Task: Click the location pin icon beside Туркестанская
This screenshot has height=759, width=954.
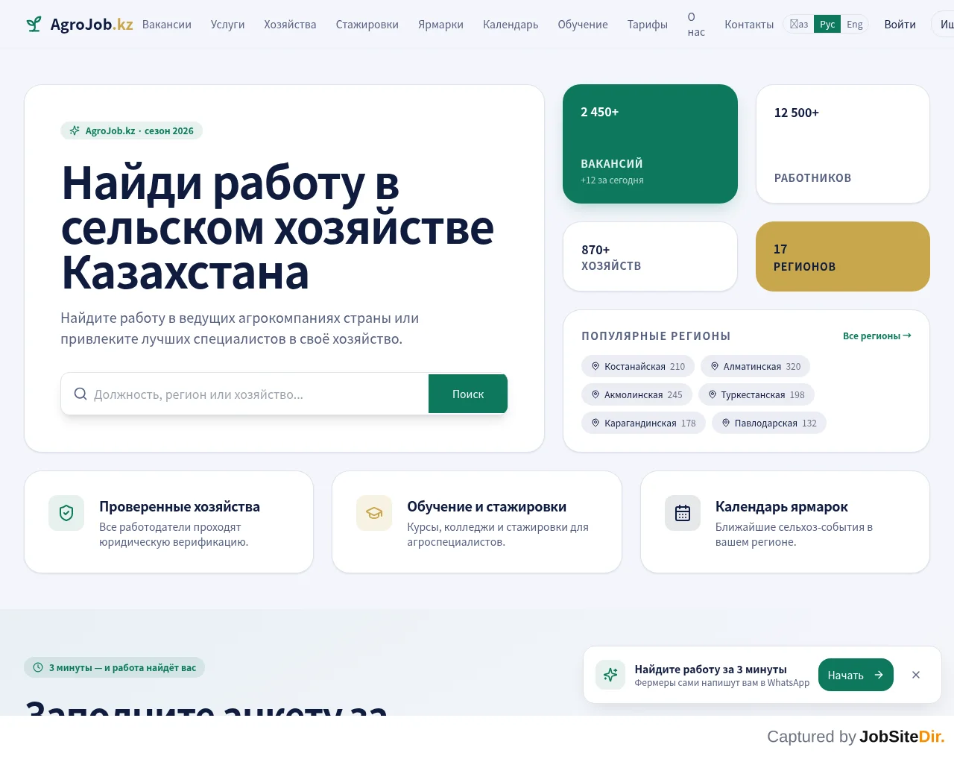Action: tap(713, 394)
